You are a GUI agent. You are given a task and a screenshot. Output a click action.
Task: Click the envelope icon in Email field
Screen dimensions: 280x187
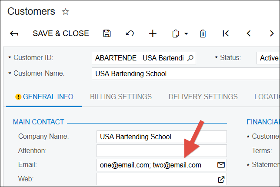tap(221, 165)
